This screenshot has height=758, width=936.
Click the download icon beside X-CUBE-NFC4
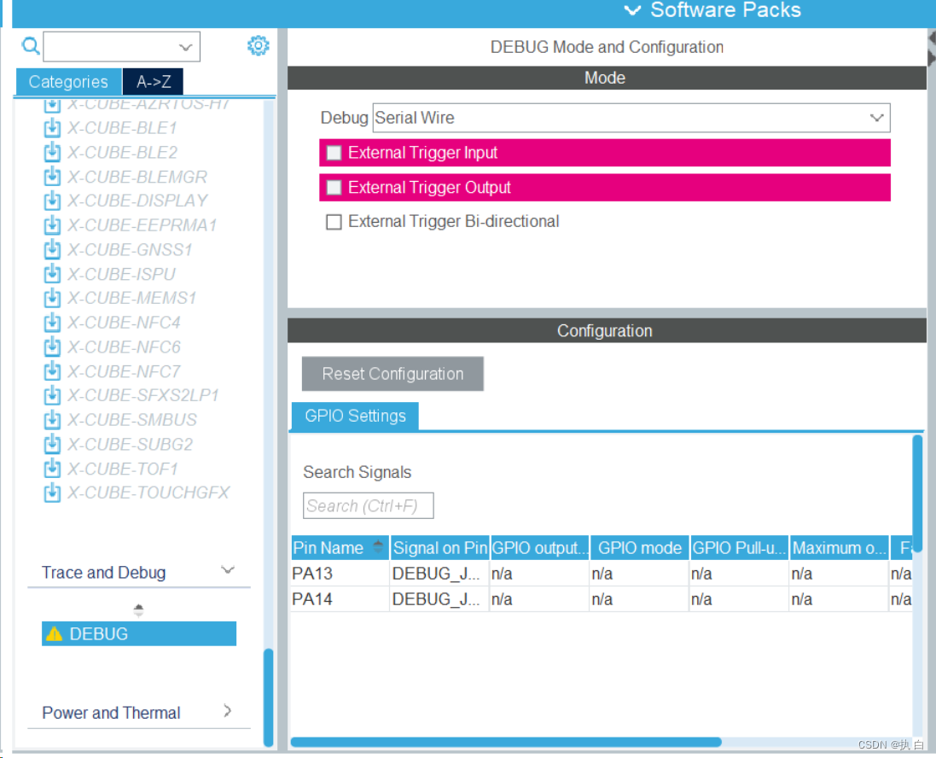pyautogui.click(x=52, y=323)
